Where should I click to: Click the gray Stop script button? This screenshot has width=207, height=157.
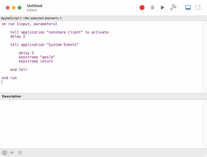[x=152, y=7]
